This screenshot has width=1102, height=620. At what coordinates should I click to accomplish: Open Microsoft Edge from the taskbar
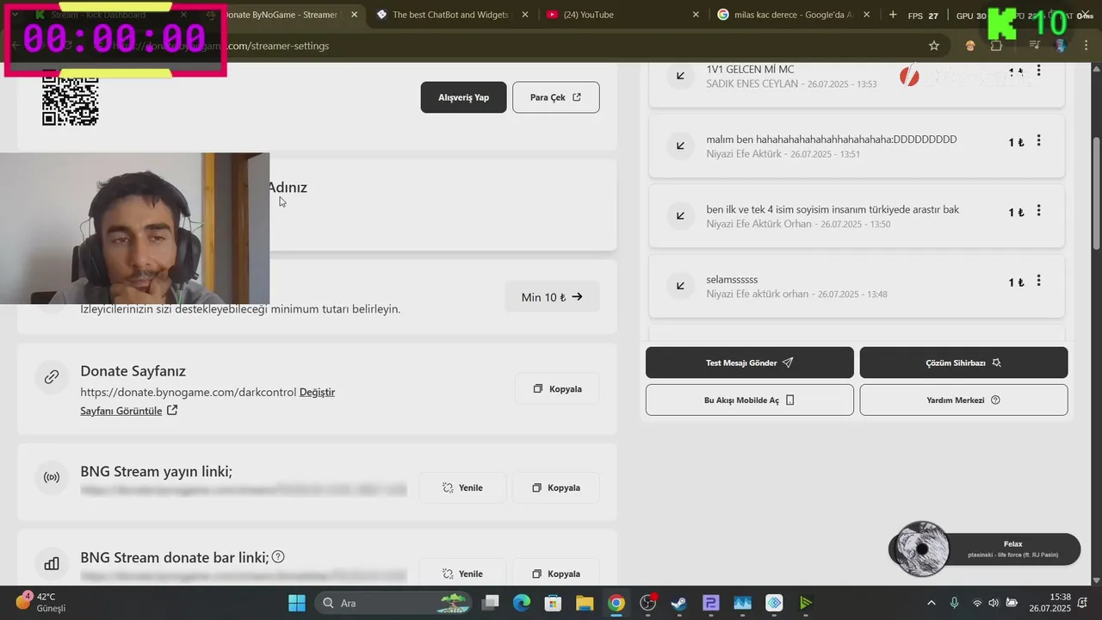pos(522,603)
